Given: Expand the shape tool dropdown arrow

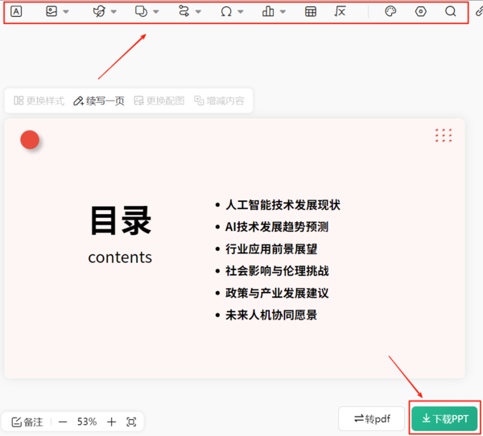Looking at the screenshot, I should coord(156,12).
